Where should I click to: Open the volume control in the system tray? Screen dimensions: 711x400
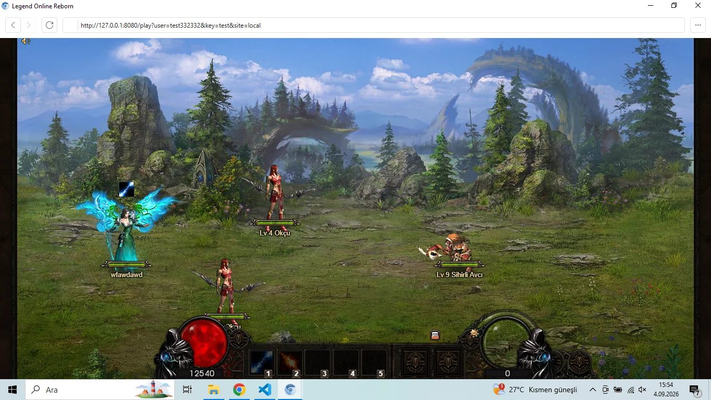click(x=642, y=390)
